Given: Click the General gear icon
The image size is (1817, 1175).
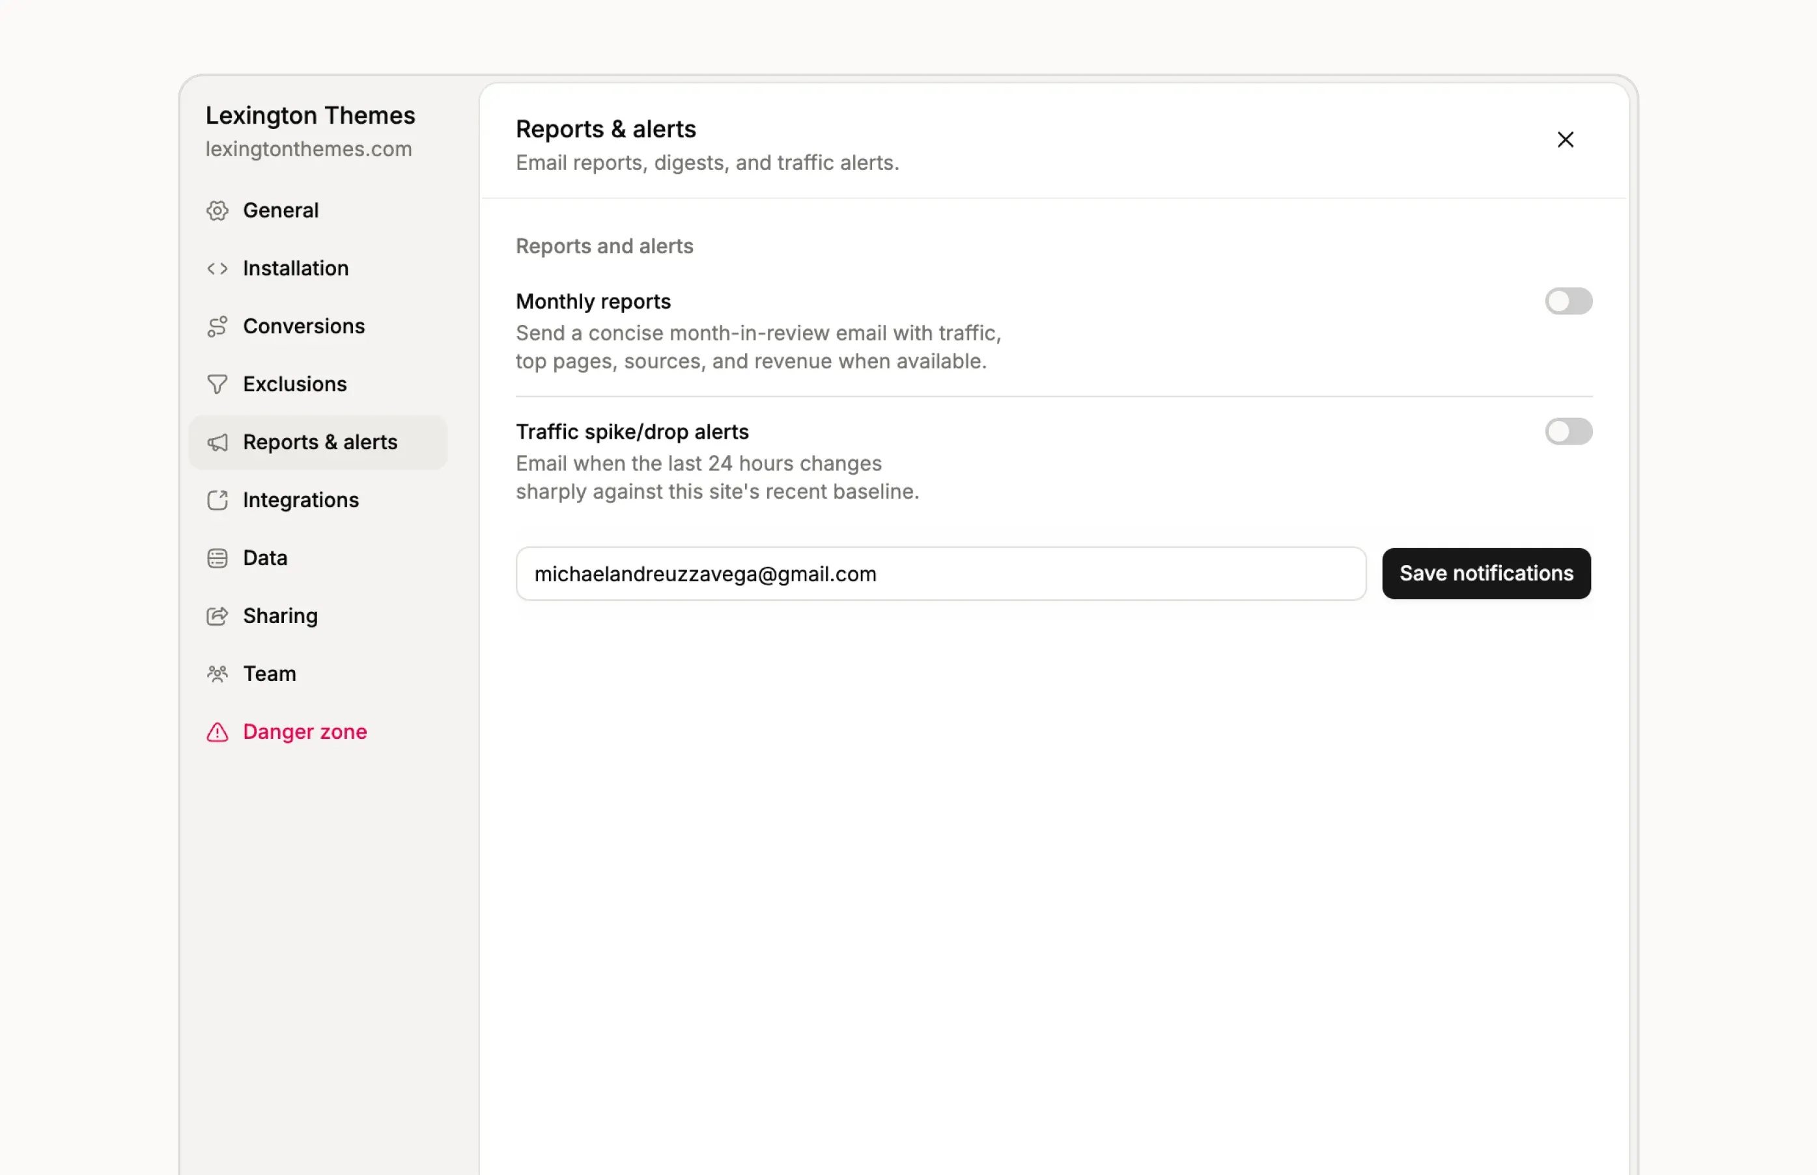Looking at the screenshot, I should pyautogui.click(x=218, y=210).
